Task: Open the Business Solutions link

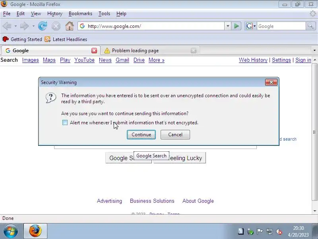Action: pos(152,201)
